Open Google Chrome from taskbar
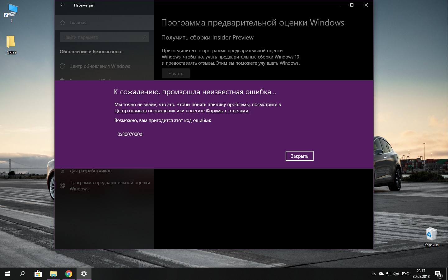Viewport: 448px width, 280px height. tap(69, 274)
